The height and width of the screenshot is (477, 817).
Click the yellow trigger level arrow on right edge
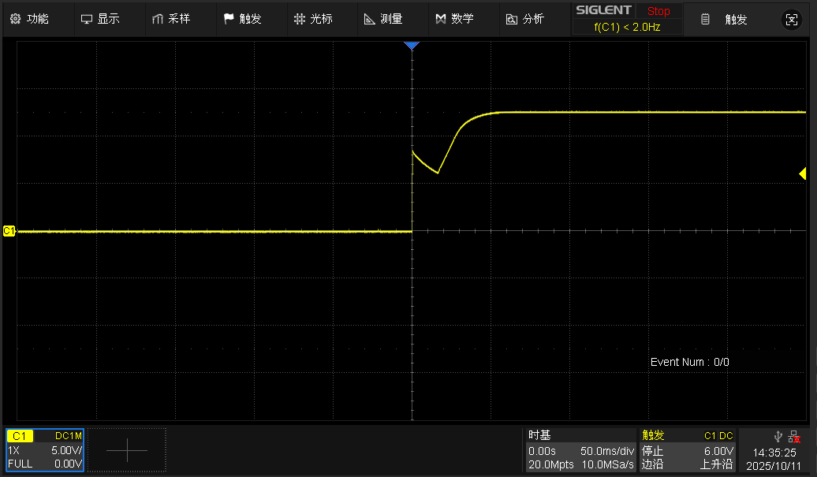(803, 173)
